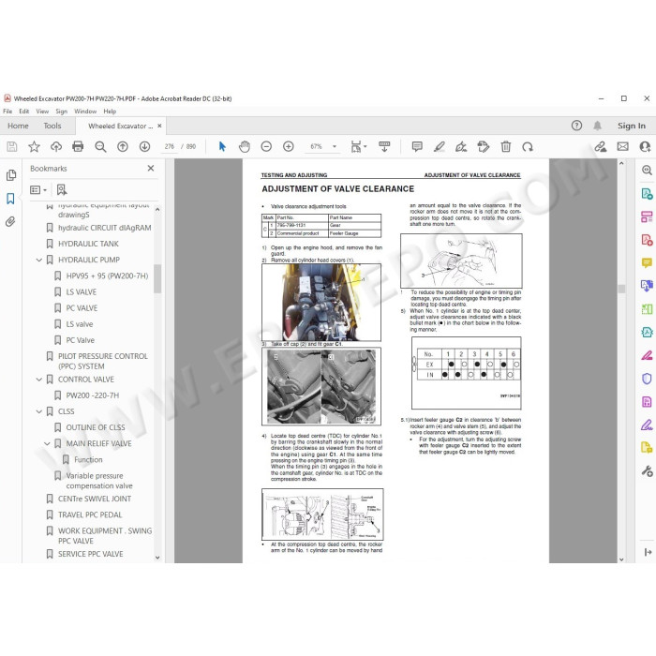Open CENTre SWIVEL JOINT bookmark
Viewport: 656px width, 656px height.
[x=95, y=499]
